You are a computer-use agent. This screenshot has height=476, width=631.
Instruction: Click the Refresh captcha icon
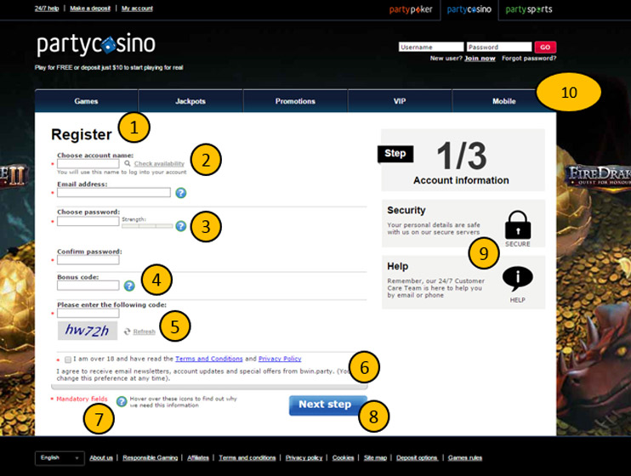tap(128, 331)
